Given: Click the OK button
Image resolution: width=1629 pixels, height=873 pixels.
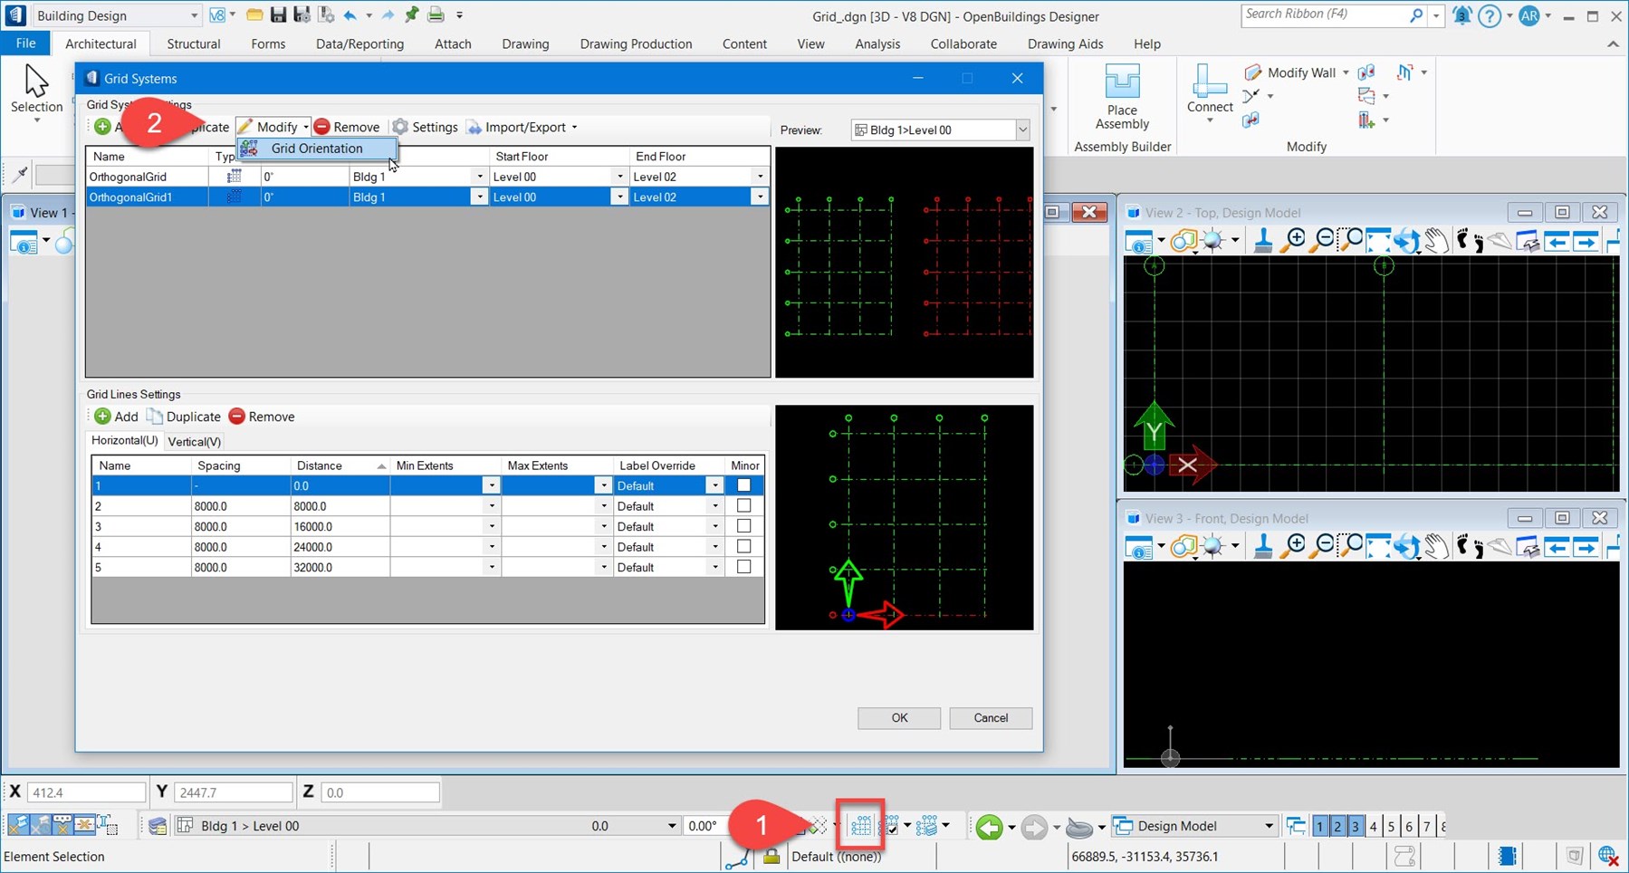Looking at the screenshot, I should pos(898,718).
